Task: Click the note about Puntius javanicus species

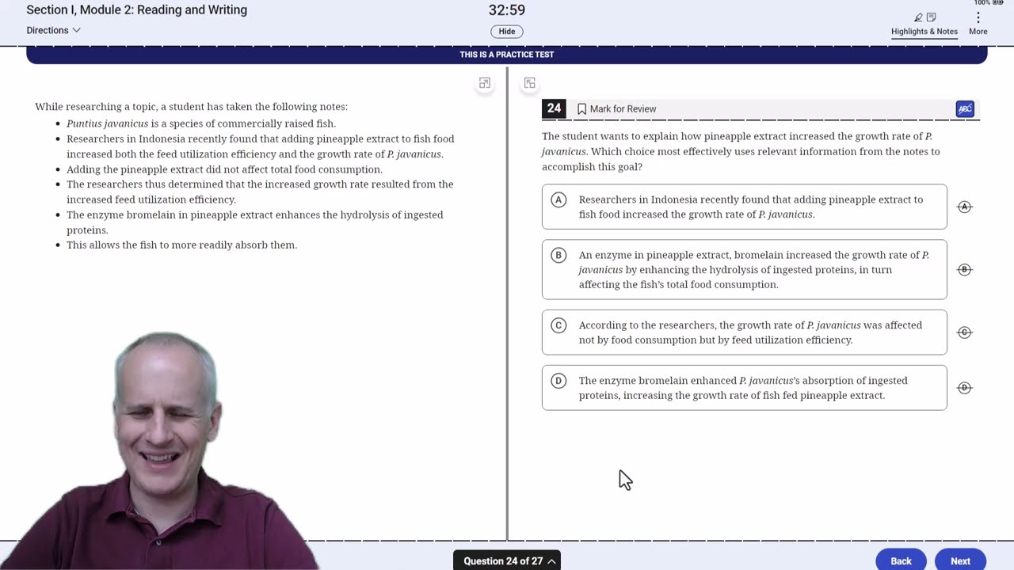Action: (x=201, y=123)
